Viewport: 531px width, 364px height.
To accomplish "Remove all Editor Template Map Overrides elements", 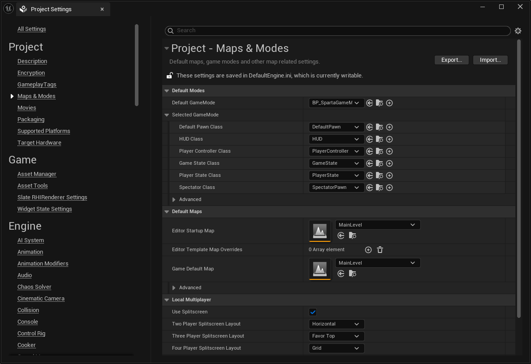I will click(x=380, y=250).
